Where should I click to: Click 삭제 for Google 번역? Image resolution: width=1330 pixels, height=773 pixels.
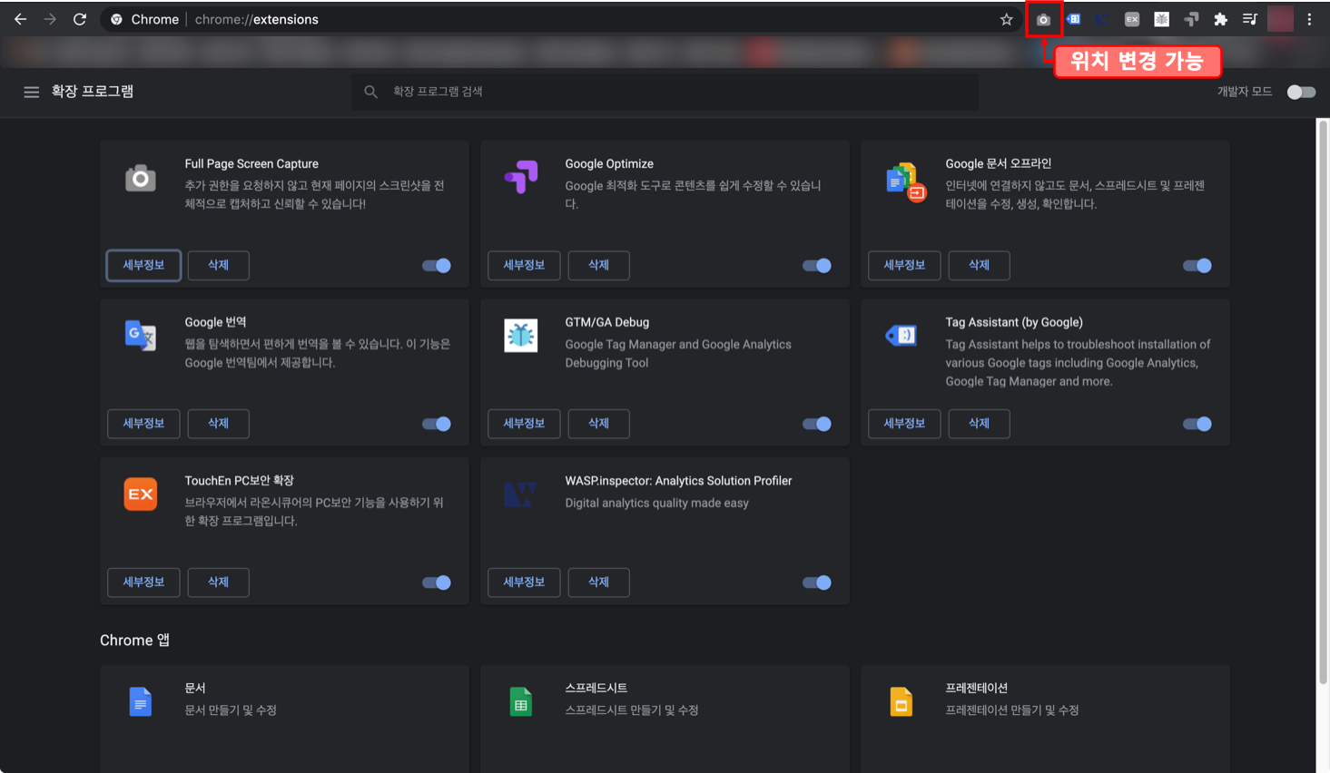click(218, 424)
